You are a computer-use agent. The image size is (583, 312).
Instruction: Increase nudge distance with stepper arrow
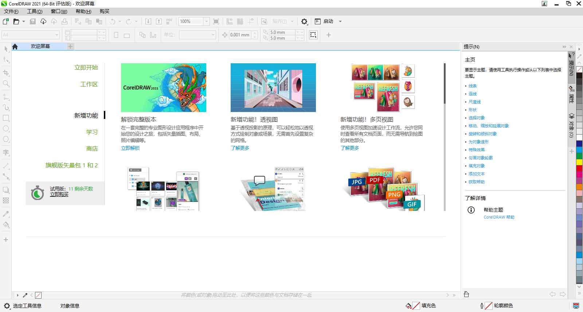pos(255,33)
